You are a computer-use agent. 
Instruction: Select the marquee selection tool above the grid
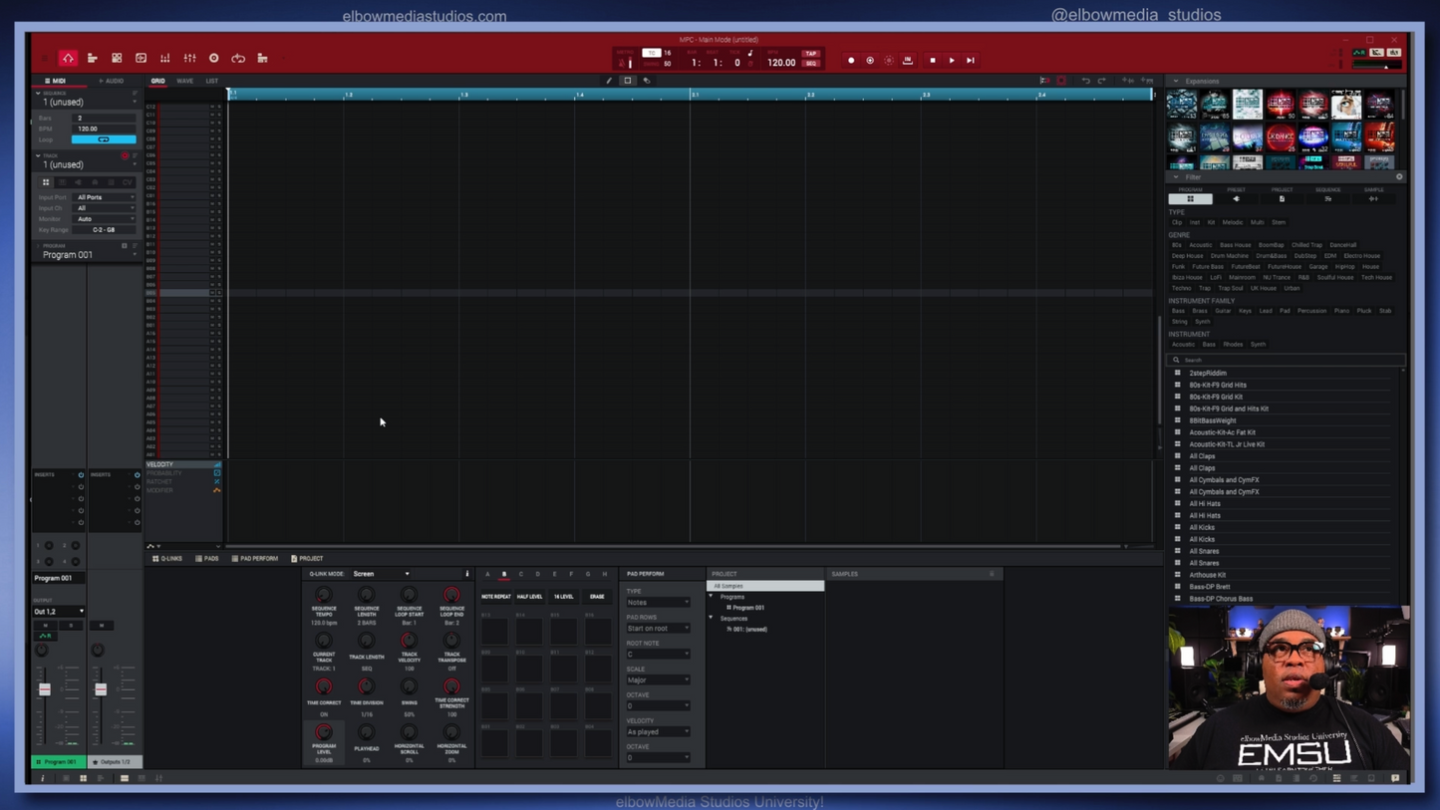coord(628,81)
